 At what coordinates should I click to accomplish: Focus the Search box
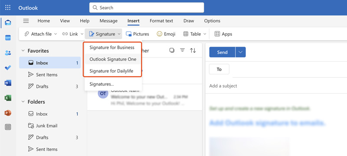coord(147,8)
